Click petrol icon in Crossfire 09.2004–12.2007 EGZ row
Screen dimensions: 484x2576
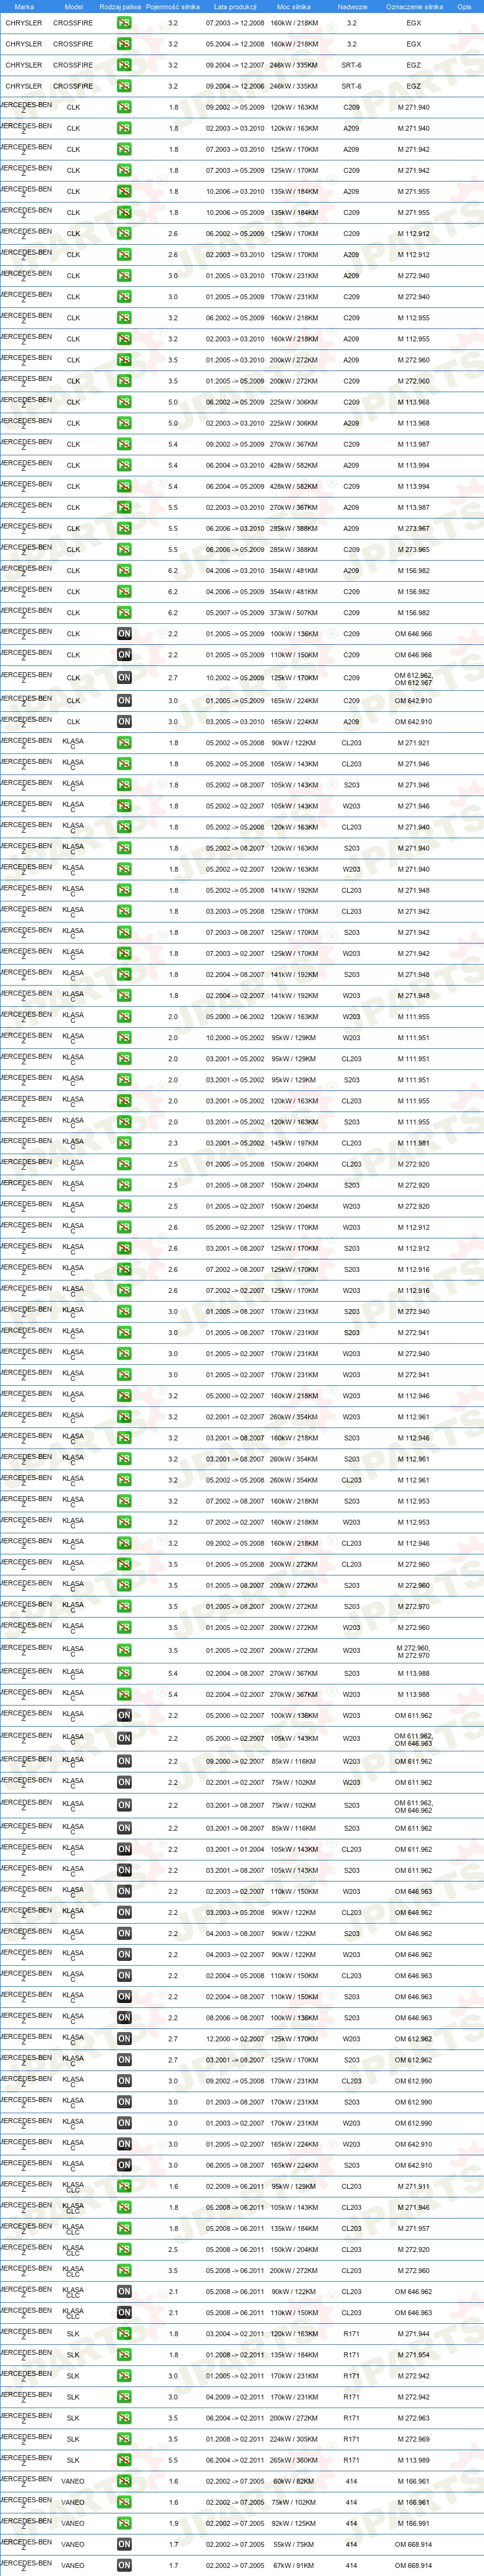pyautogui.click(x=124, y=65)
